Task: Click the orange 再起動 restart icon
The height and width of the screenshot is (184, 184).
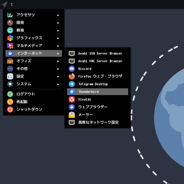Action: pyautogui.click(x=10, y=102)
